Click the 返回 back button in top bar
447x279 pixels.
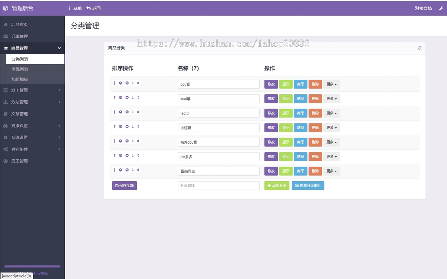pyautogui.click(x=93, y=8)
